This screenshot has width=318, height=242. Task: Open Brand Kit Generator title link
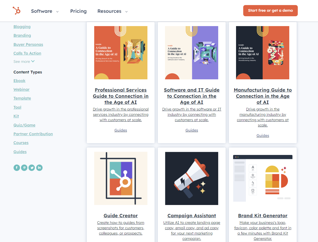[x=263, y=215]
